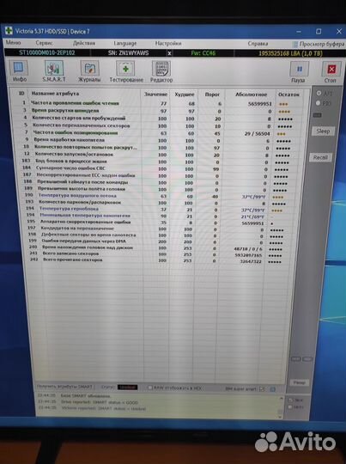
Task: Select the Температура воздушного потока row
Action: (x=158, y=196)
